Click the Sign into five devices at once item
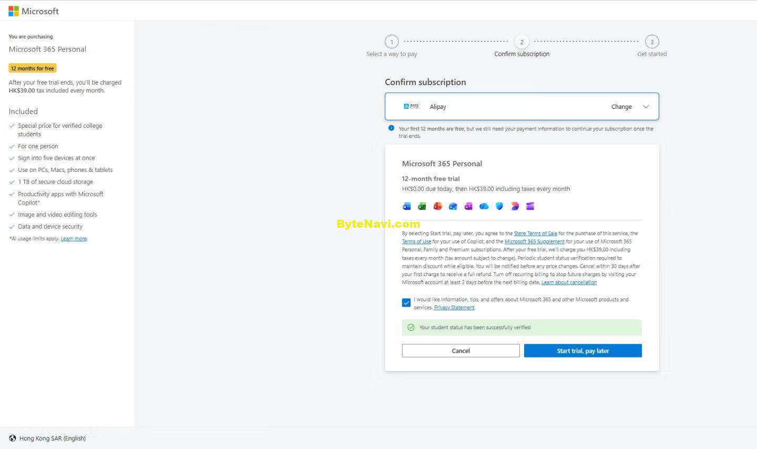Viewport: 757px width, 449px height. tap(57, 158)
